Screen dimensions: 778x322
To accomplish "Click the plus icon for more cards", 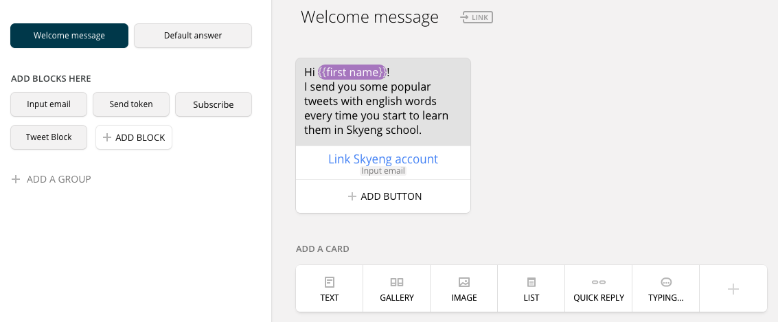I will pyautogui.click(x=733, y=289).
